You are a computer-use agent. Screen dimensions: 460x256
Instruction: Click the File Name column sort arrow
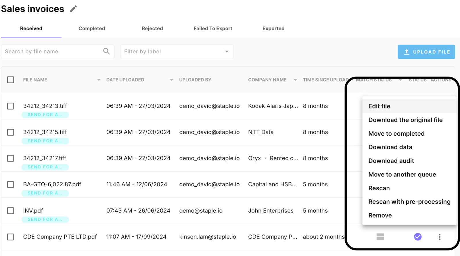99,80
